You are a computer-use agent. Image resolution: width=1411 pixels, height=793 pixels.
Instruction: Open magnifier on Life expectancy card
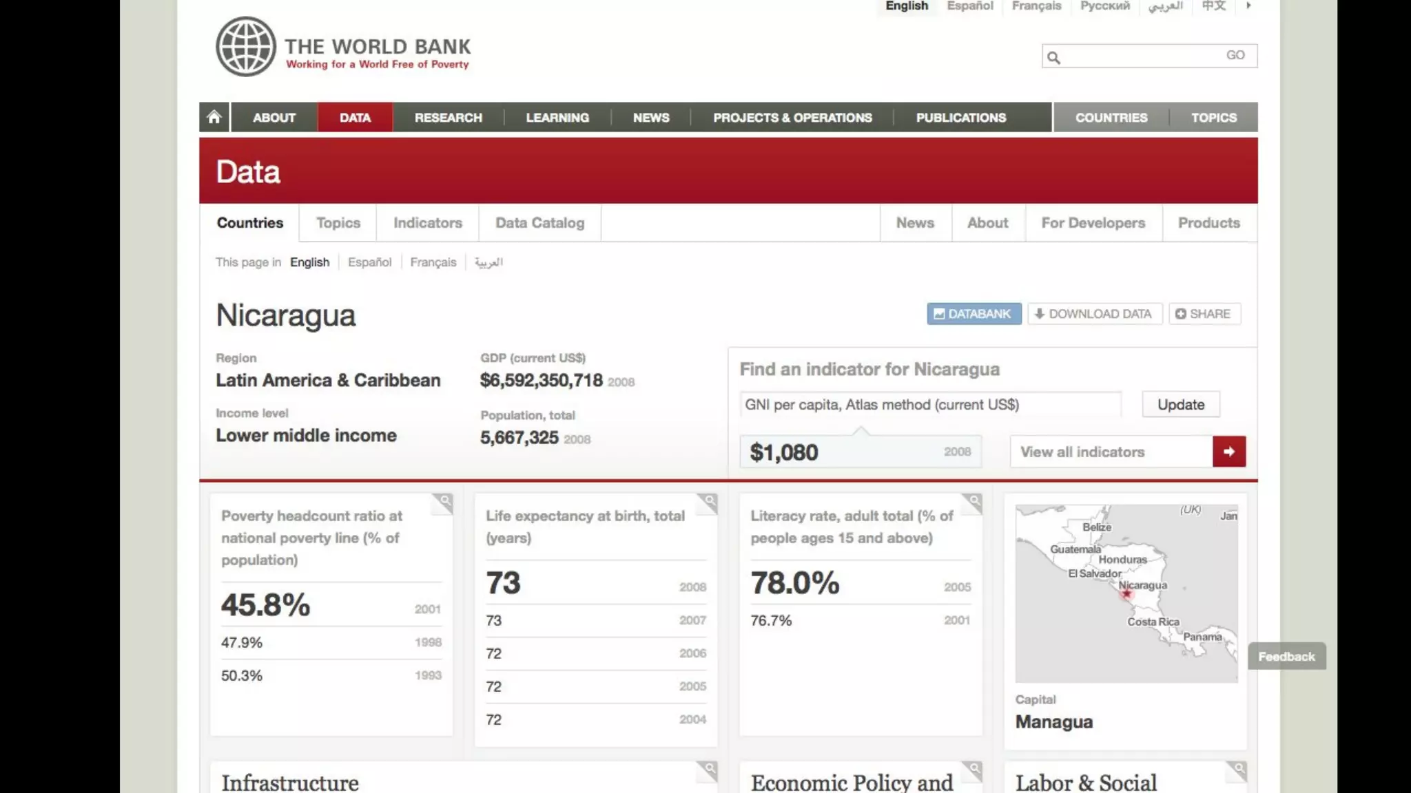[x=709, y=501]
